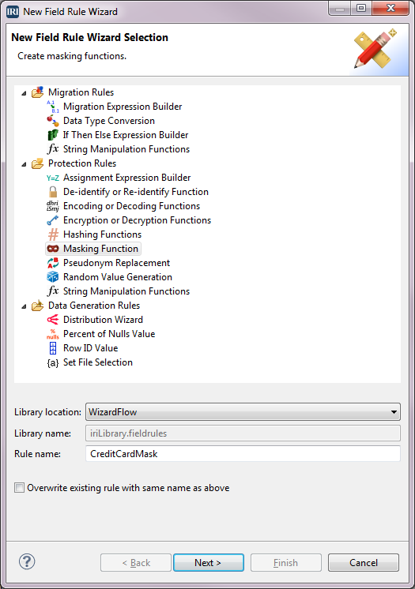Collapse the Data Generation Rules node
Image resolution: width=415 pixels, height=589 pixels.
pyautogui.click(x=24, y=306)
